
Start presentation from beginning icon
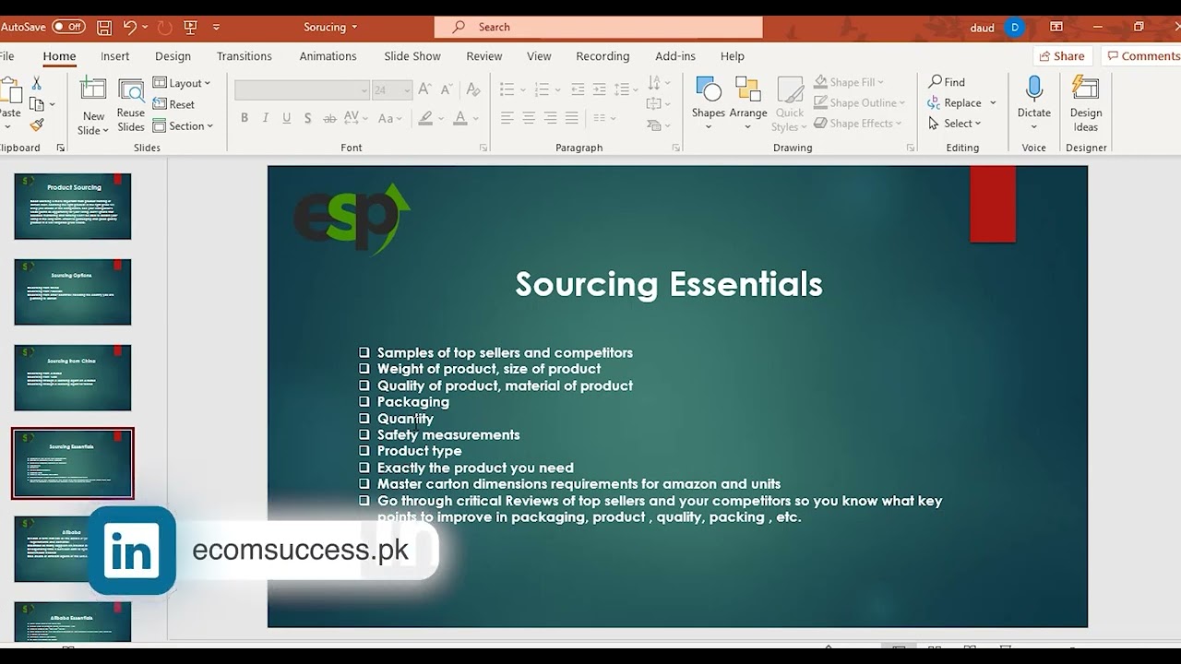[x=191, y=28]
